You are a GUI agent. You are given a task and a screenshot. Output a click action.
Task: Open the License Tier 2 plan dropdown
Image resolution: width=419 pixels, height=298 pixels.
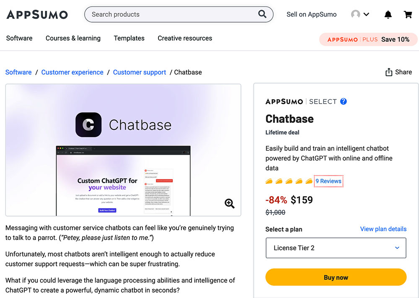point(336,248)
